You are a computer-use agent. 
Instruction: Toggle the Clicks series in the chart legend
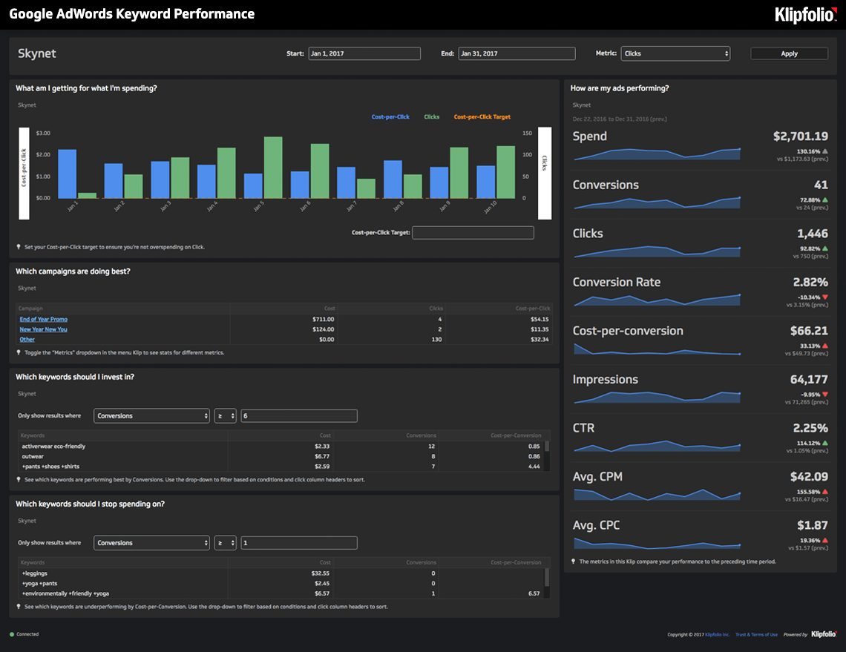(x=431, y=116)
